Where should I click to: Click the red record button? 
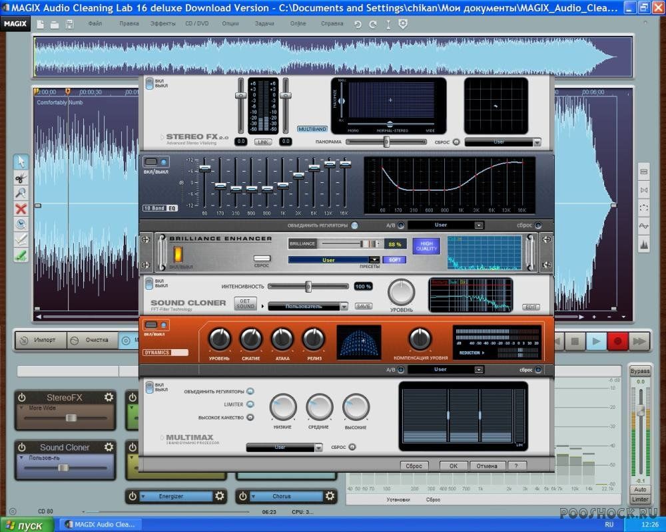tap(617, 340)
